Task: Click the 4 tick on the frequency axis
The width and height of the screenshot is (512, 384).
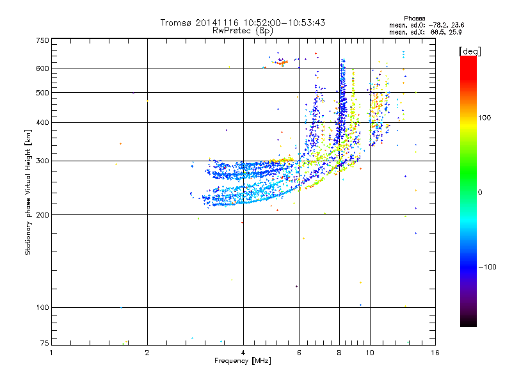Action: tap(243, 353)
